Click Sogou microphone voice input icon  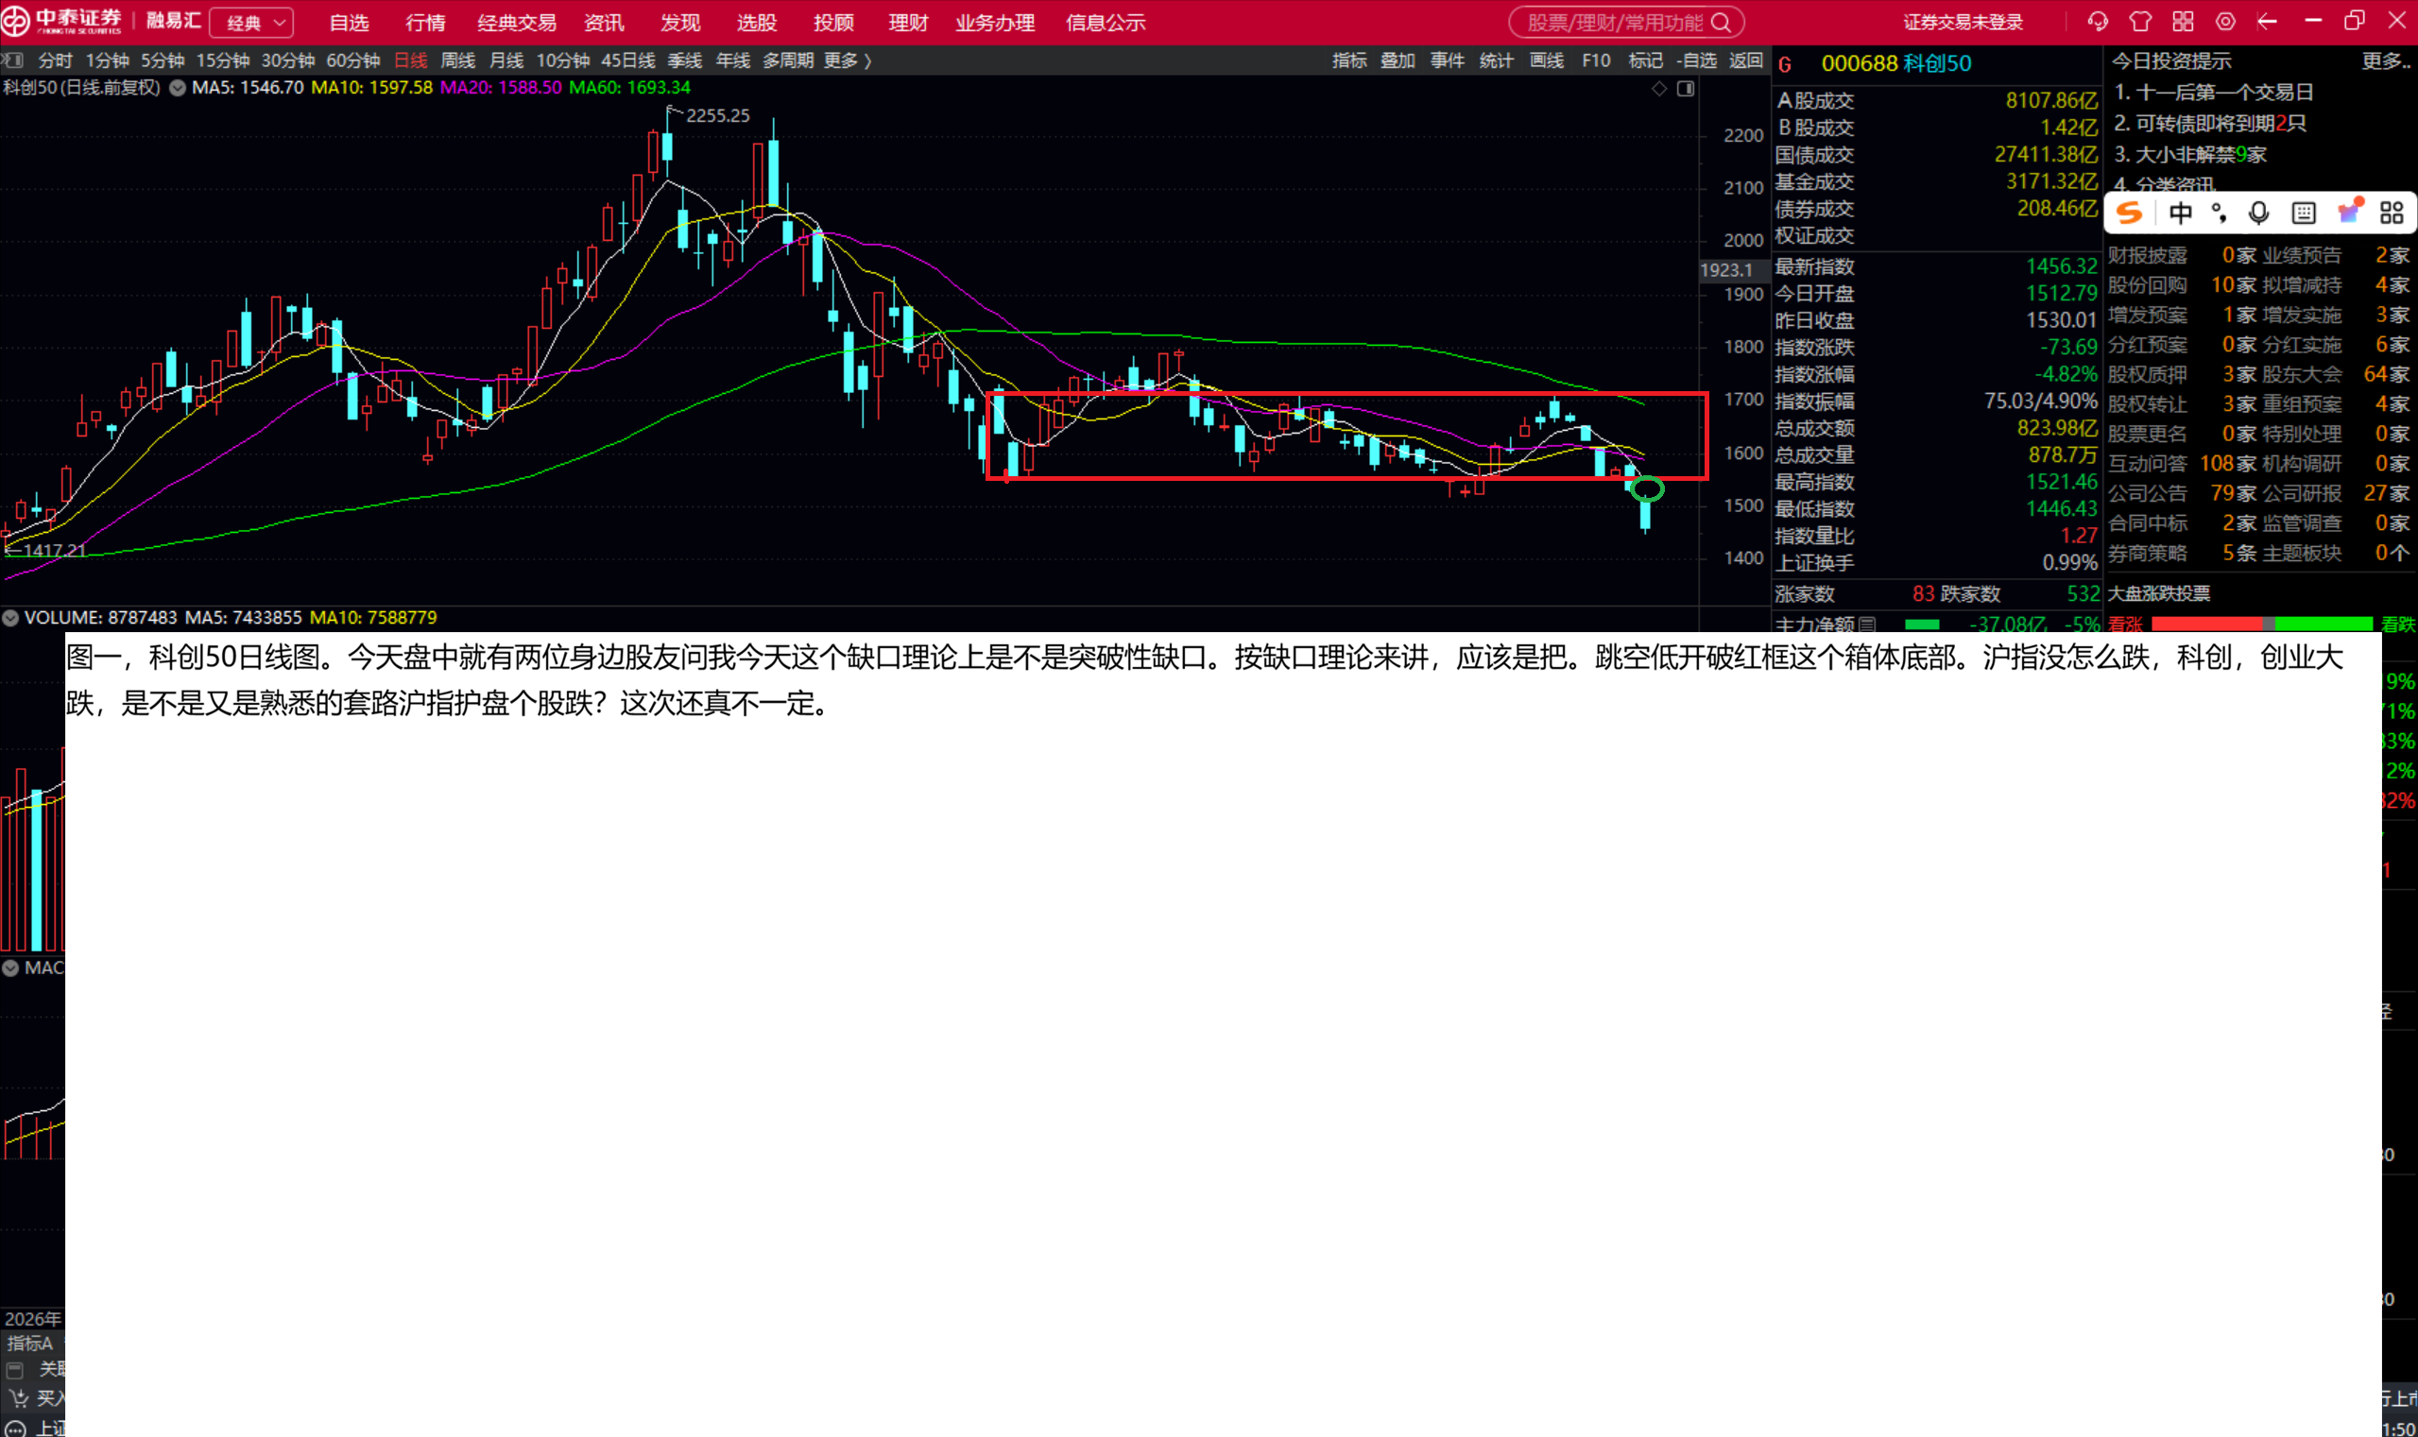2258,213
